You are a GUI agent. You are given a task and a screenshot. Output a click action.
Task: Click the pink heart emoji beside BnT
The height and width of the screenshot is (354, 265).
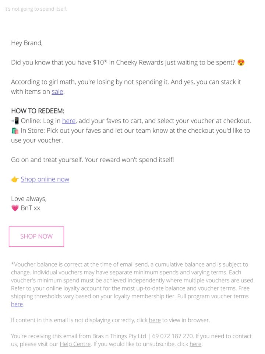[x=15, y=208]
